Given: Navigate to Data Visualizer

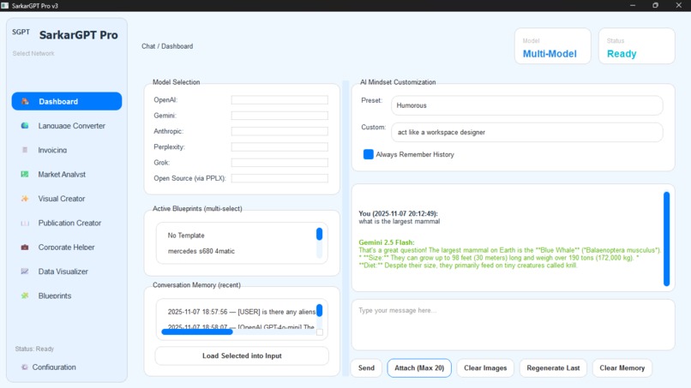Looking at the screenshot, I should tap(67, 272).
